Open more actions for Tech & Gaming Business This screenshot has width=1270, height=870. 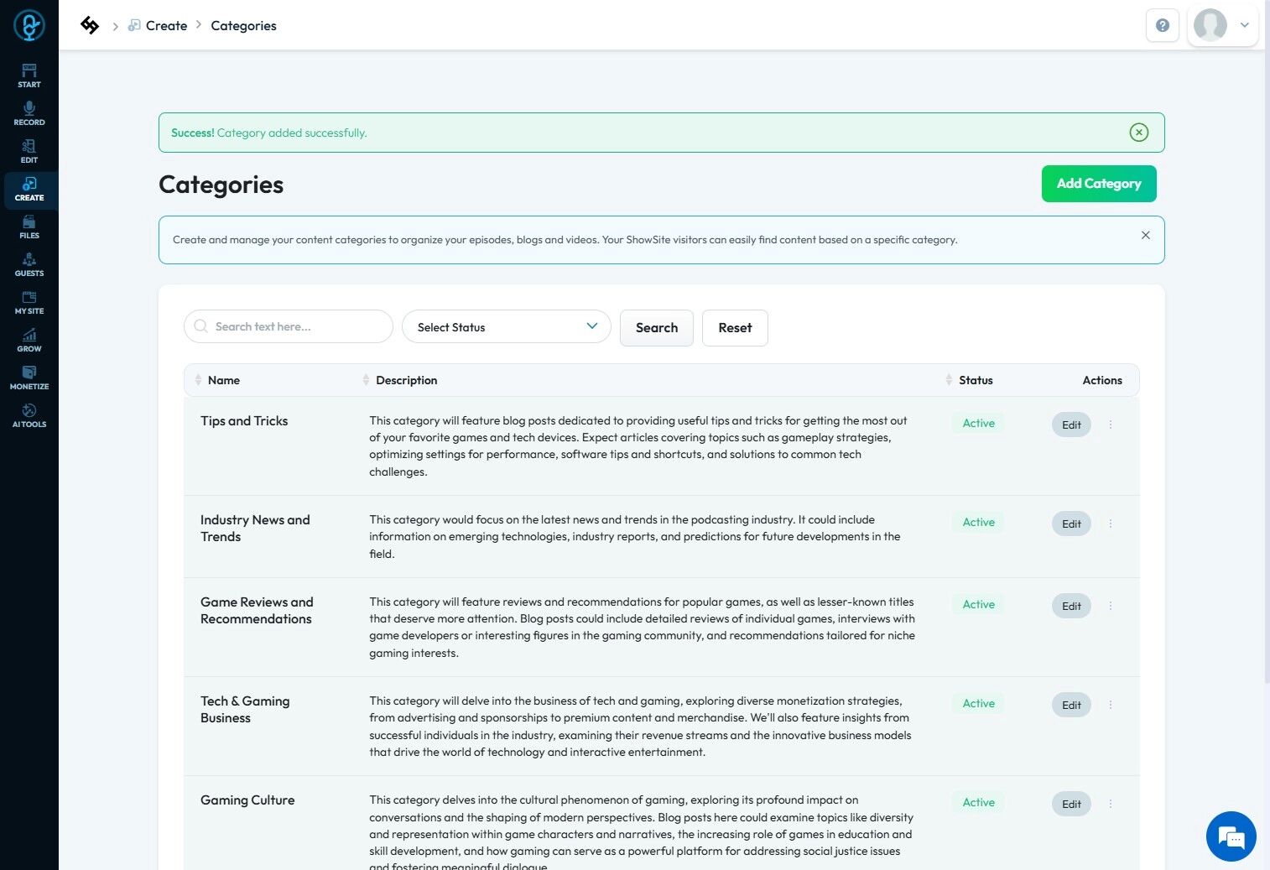[x=1111, y=705]
